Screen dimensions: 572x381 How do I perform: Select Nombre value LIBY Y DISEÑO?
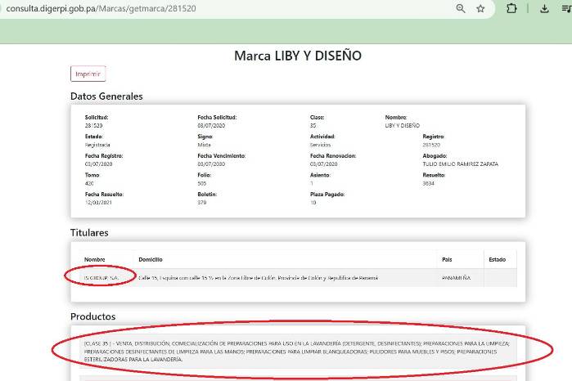pyautogui.click(x=403, y=125)
